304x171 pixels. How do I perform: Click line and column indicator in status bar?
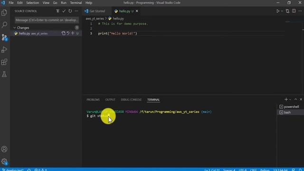click(x=212, y=170)
